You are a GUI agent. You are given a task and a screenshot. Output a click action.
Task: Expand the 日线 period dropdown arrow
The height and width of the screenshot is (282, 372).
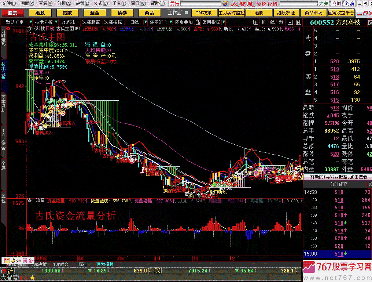pos(145,22)
